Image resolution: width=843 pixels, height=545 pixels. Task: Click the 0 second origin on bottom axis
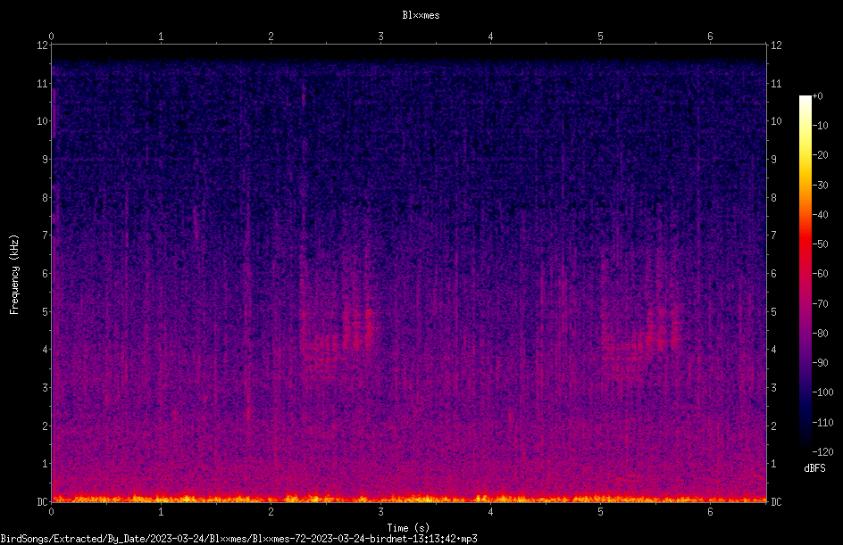click(x=51, y=512)
